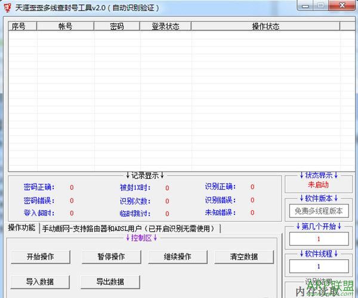358x298 pixels.
Task: Clear the list with 清空数据
Action: click(x=244, y=257)
